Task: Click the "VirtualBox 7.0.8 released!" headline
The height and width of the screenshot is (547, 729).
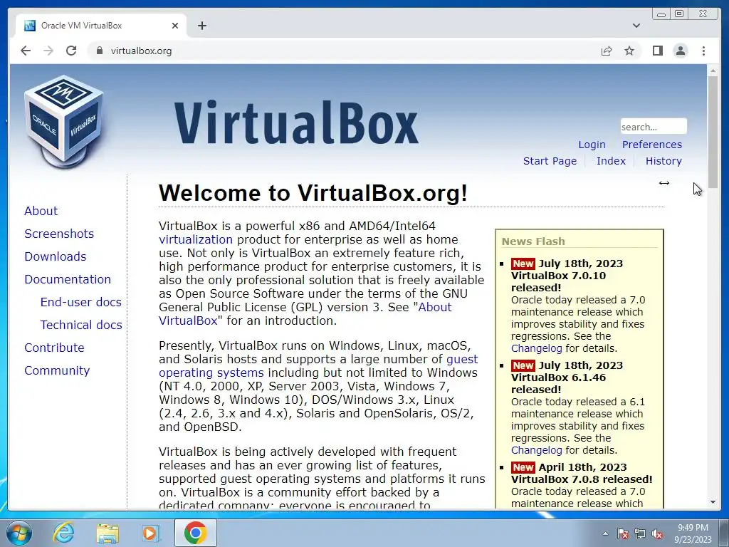Action: tap(582, 479)
